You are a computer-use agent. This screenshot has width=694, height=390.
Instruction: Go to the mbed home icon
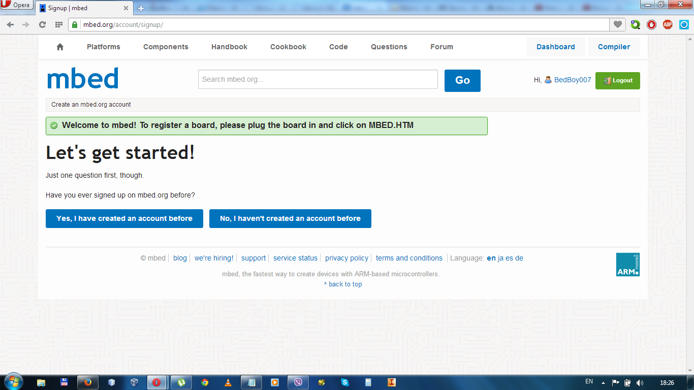tap(60, 47)
